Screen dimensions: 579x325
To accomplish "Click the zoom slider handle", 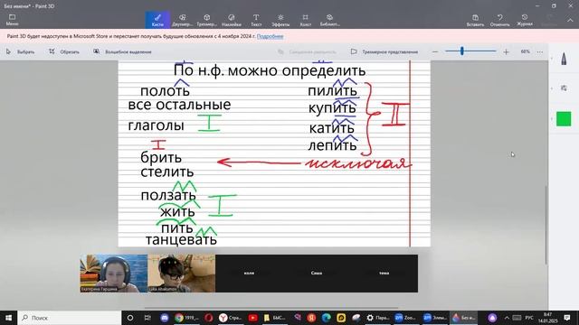I will pyautogui.click(x=462, y=51).
